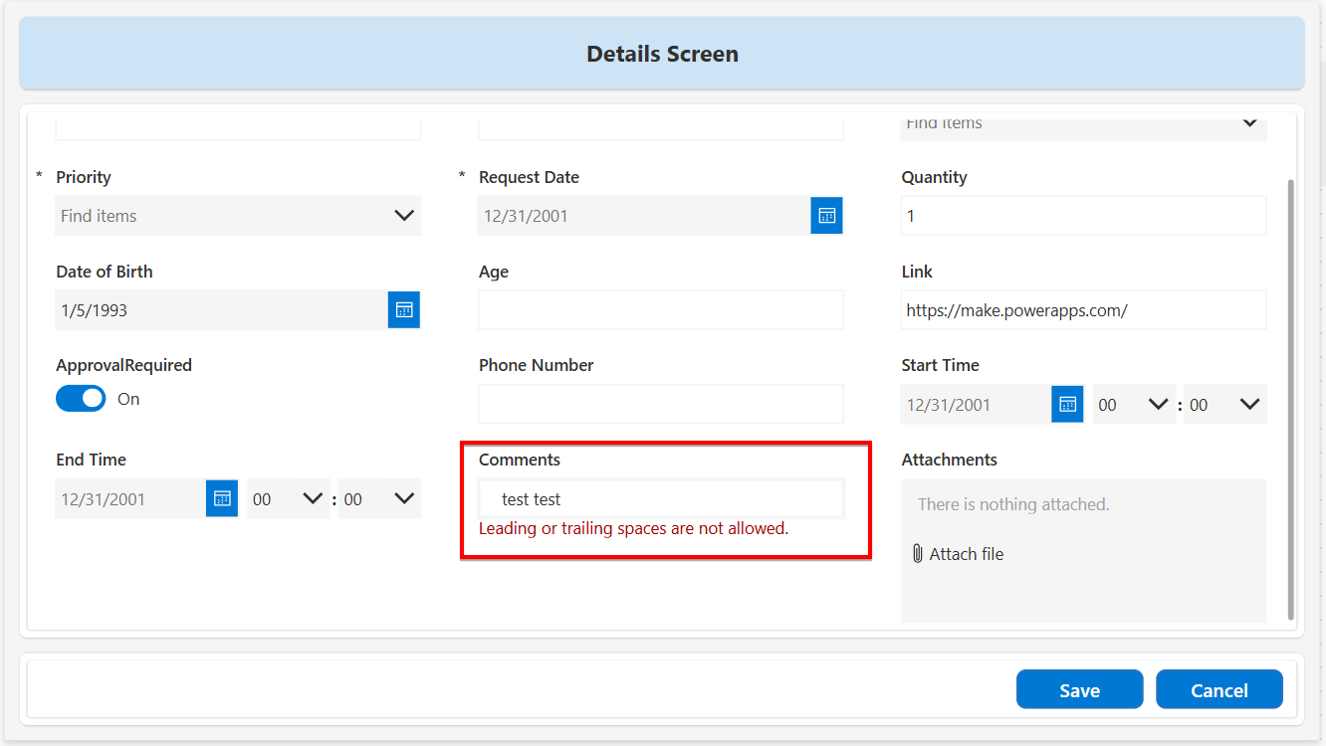Click the Quantity input field
1326x746 pixels.
click(x=1083, y=216)
